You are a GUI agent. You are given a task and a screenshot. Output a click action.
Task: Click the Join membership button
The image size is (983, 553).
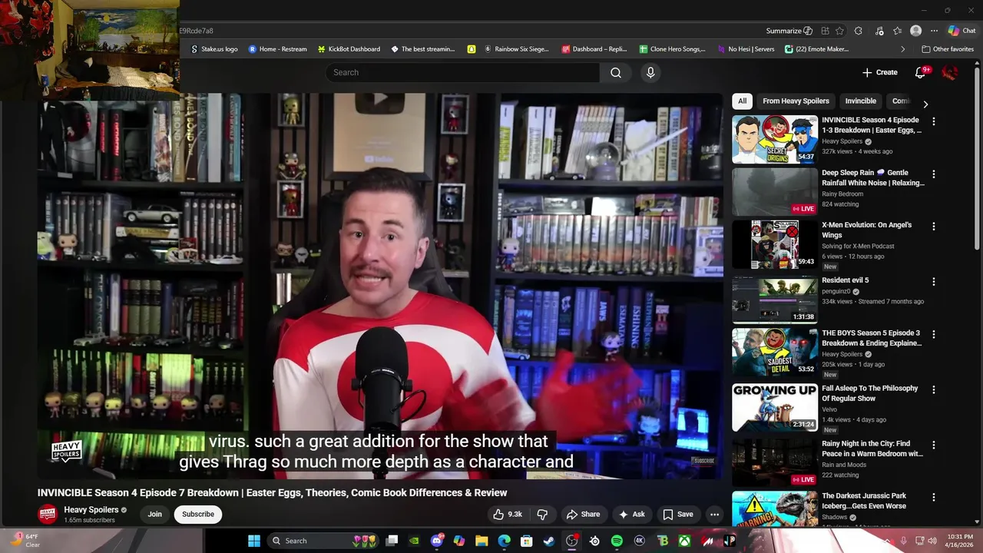click(x=155, y=514)
